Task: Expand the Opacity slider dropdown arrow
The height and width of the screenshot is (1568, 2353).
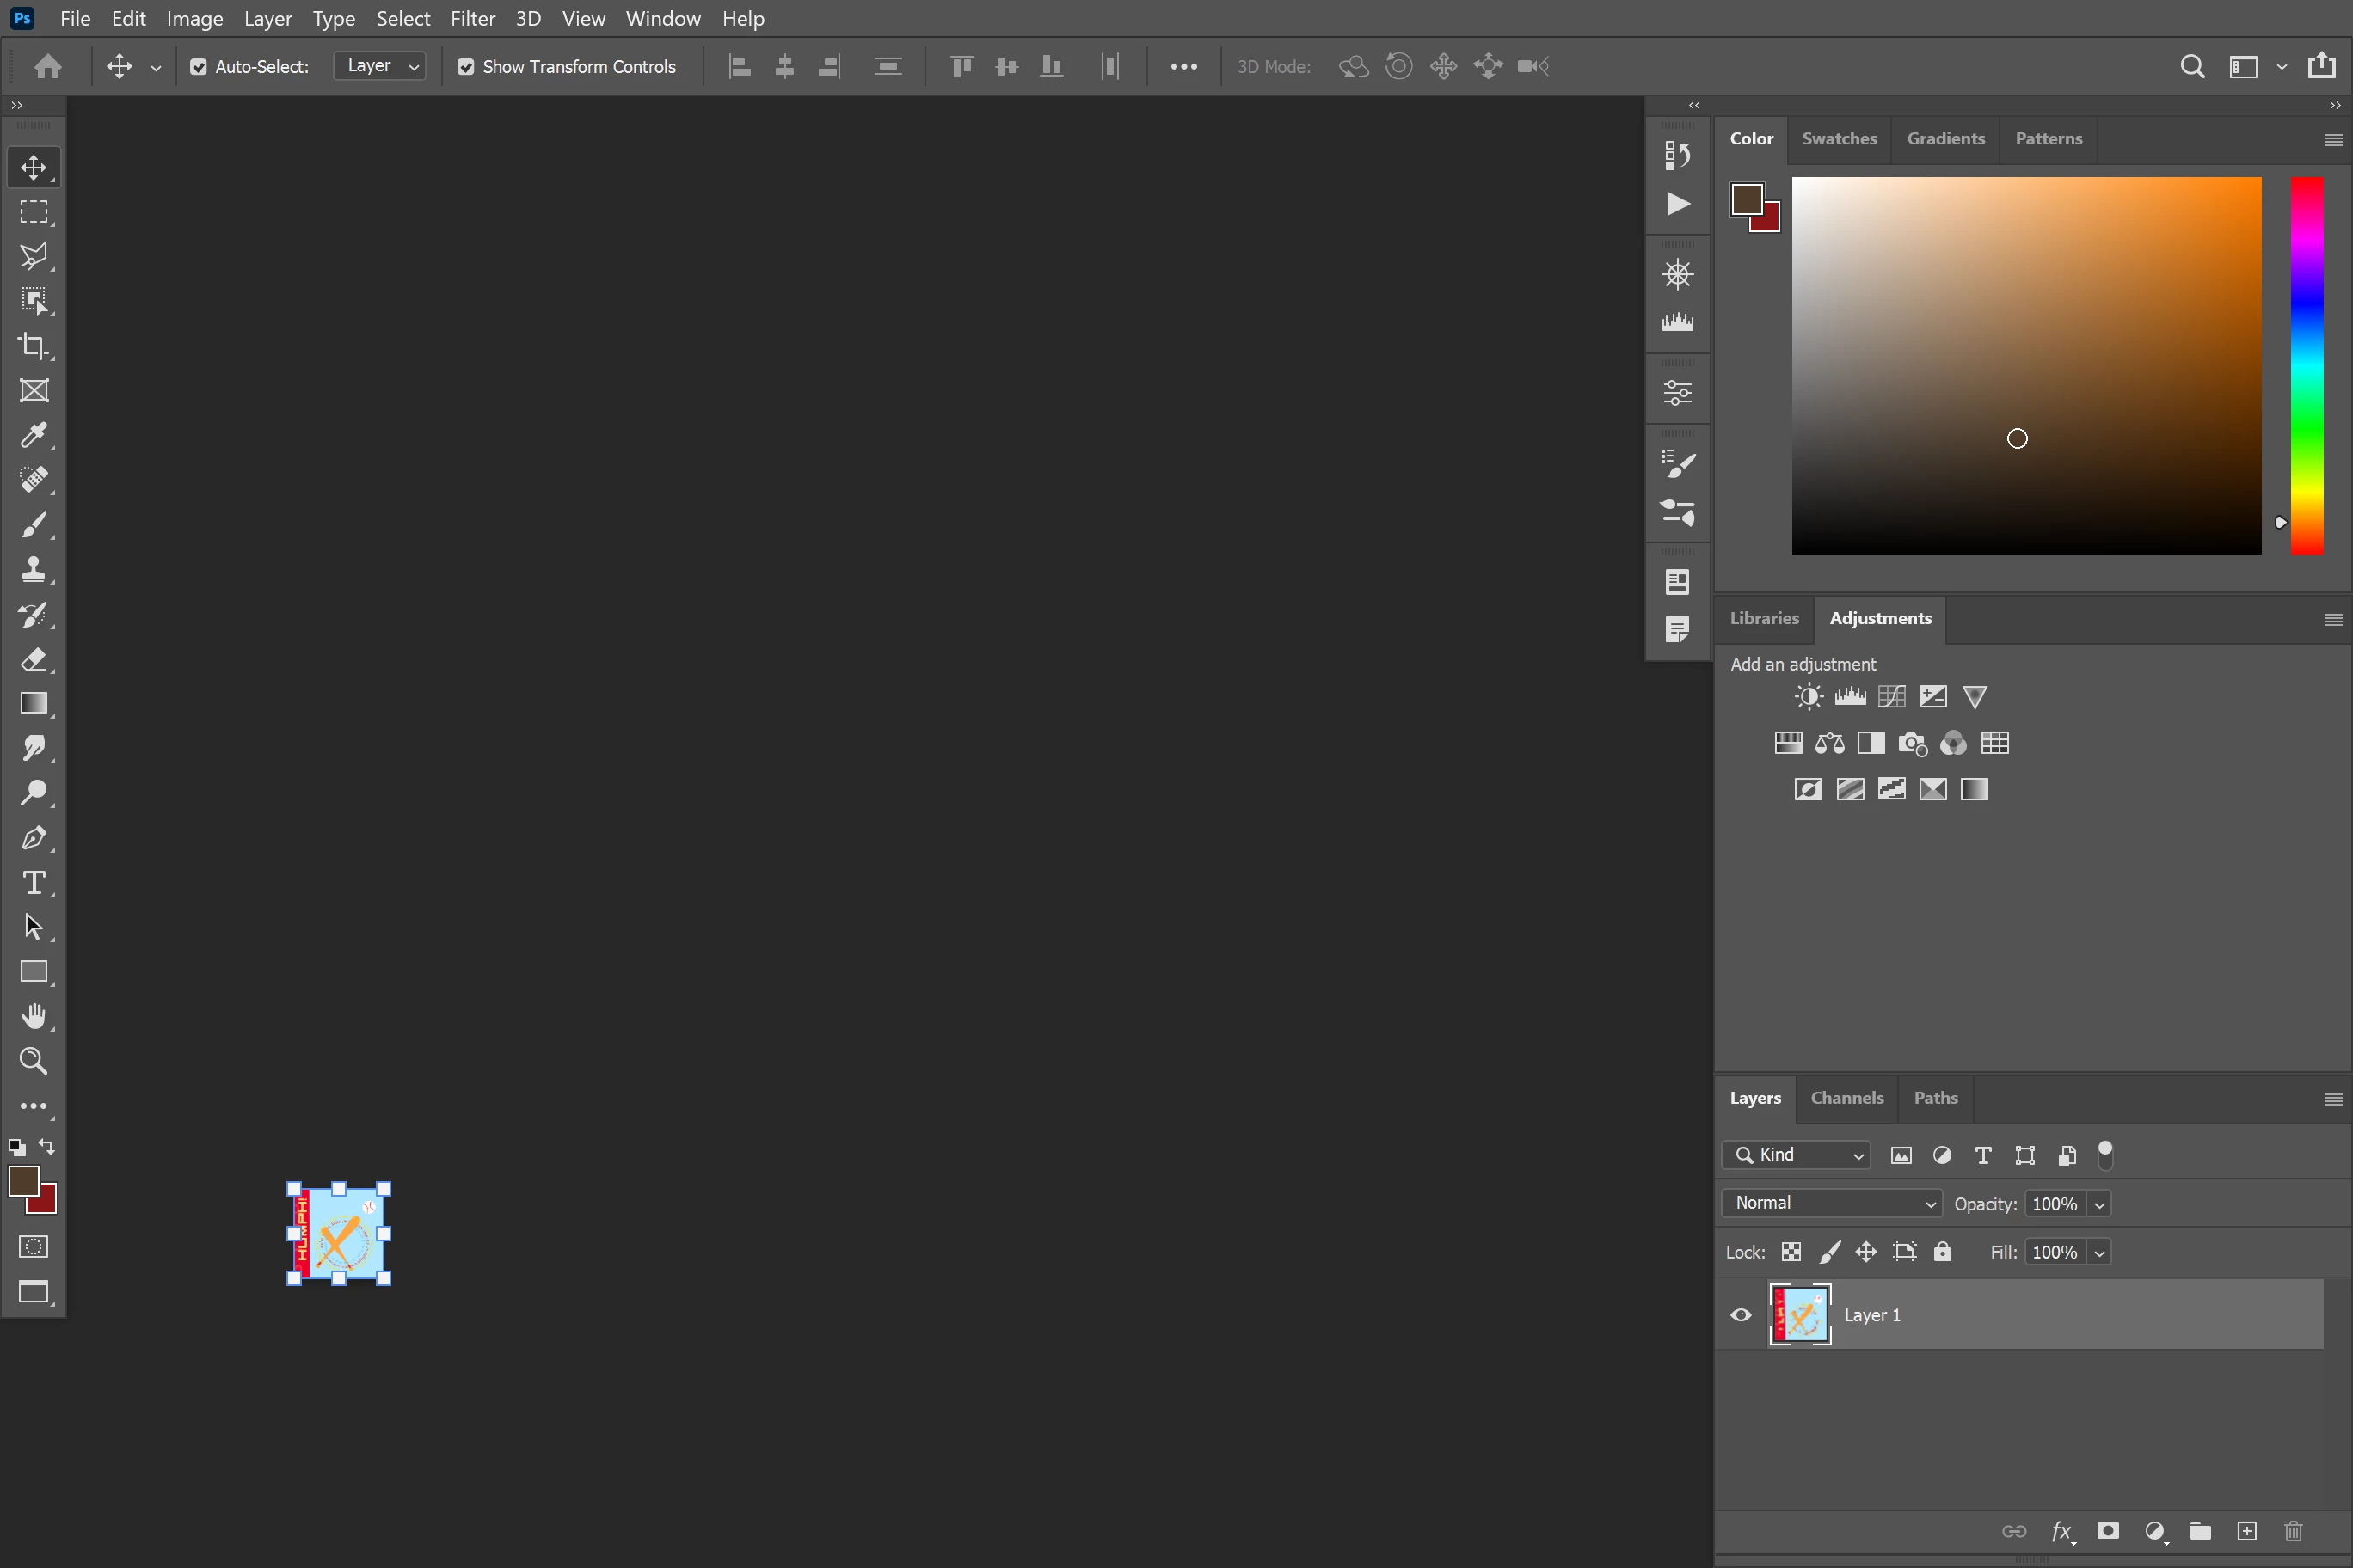Action: (x=2100, y=1204)
